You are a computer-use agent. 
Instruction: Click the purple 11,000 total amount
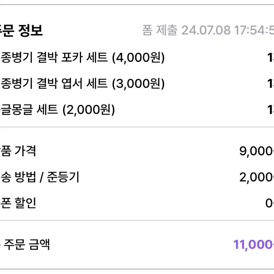254,245
